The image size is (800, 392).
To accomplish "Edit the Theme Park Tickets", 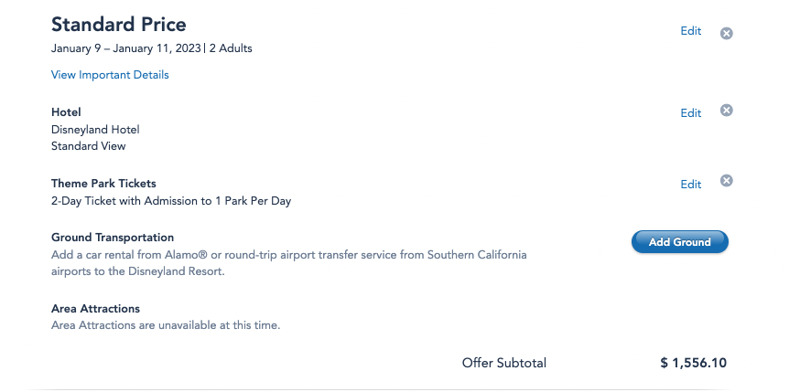I will [690, 185].
